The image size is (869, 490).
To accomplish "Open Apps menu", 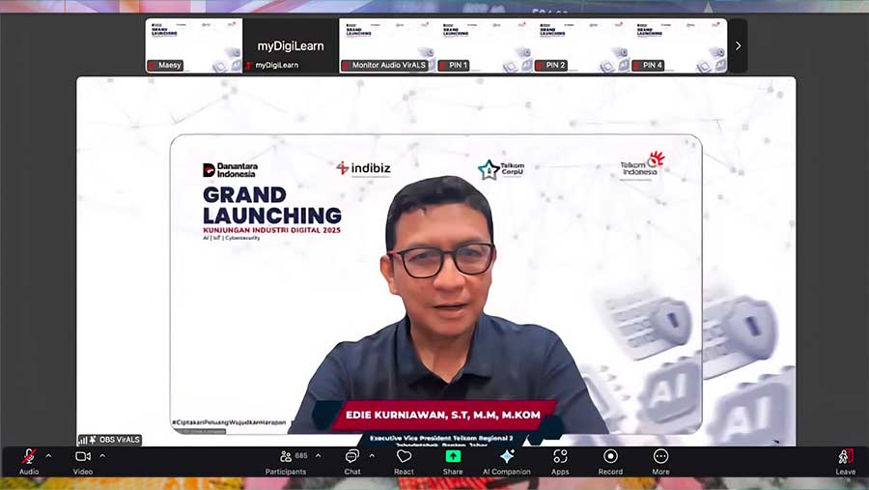I will (x=560, y=462).
